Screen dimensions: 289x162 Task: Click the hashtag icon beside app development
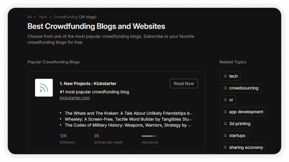click(225, 112)
